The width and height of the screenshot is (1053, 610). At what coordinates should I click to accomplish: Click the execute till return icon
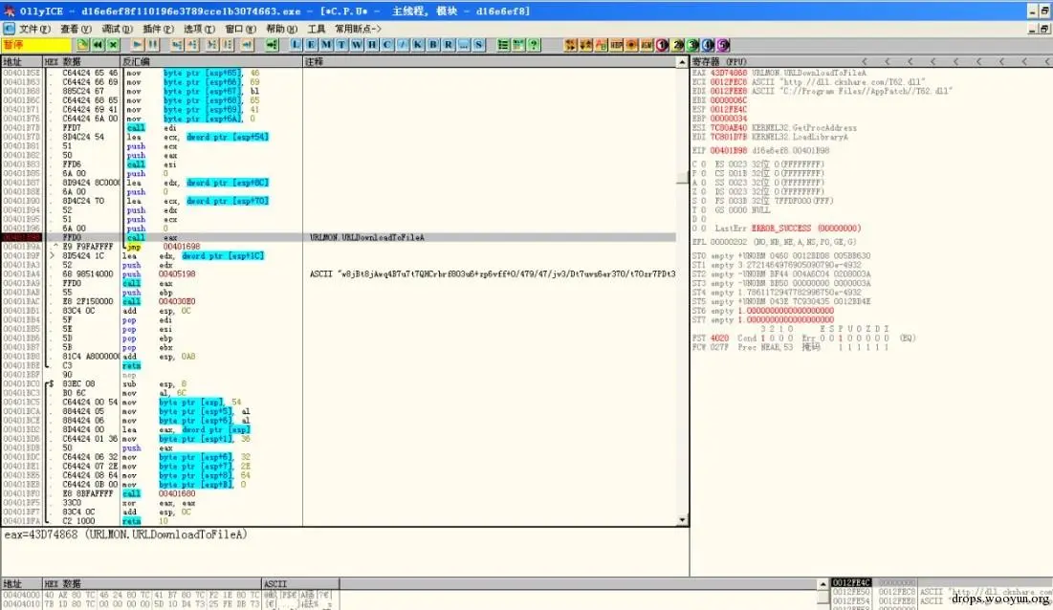[x=247, y=45]
